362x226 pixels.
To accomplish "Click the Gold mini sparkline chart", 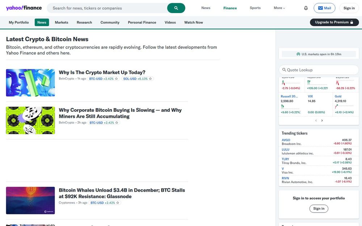I will pyautogui.click(x=344, y=106).
